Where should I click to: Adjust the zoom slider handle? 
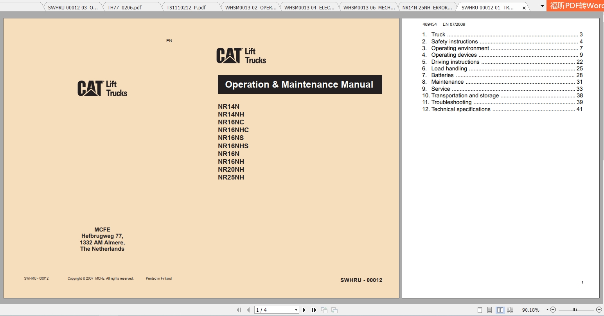pyautogui.click(x=575, y=310)
